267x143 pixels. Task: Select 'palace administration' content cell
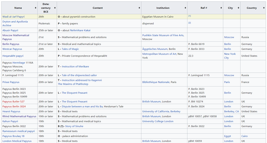coord(99,136)
